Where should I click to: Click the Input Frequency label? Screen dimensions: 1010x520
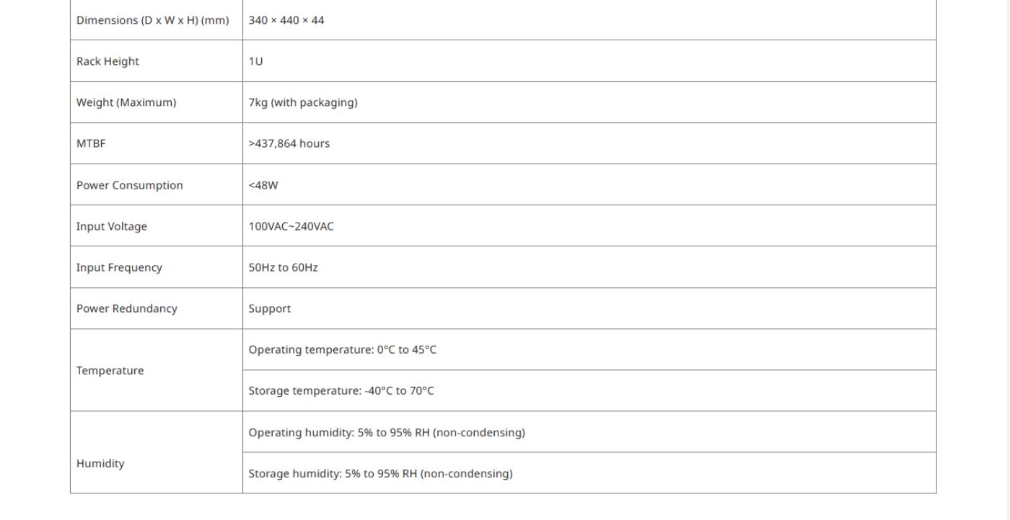pos(119,267)
